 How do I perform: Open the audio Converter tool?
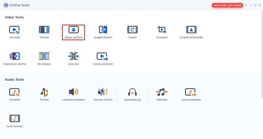coord(15,95)
